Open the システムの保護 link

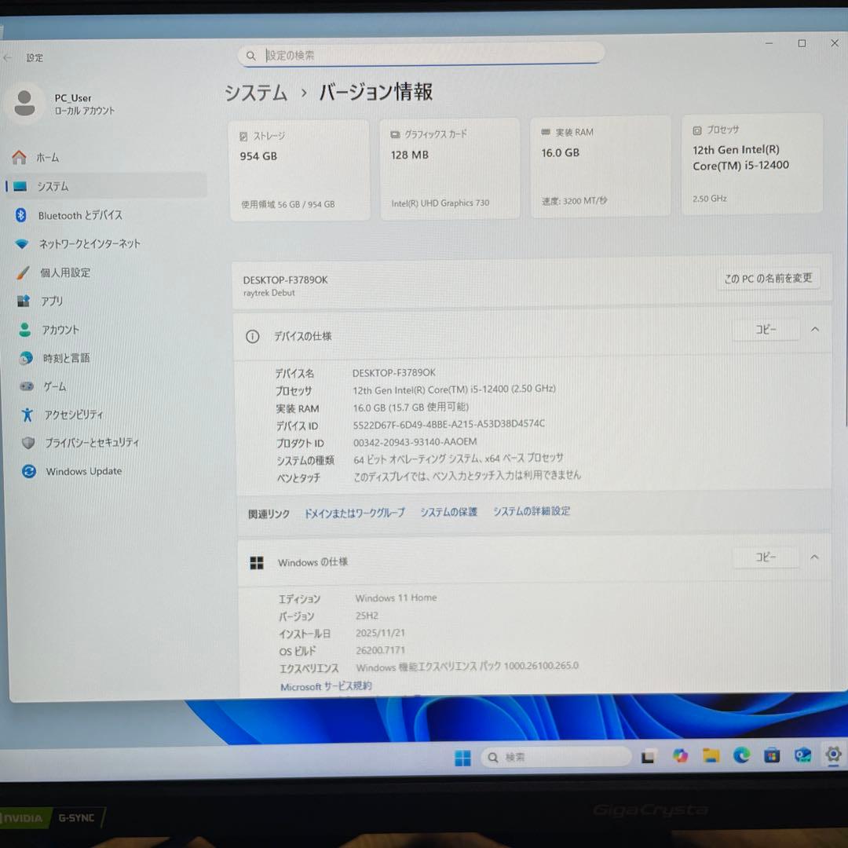coord(448,511)
